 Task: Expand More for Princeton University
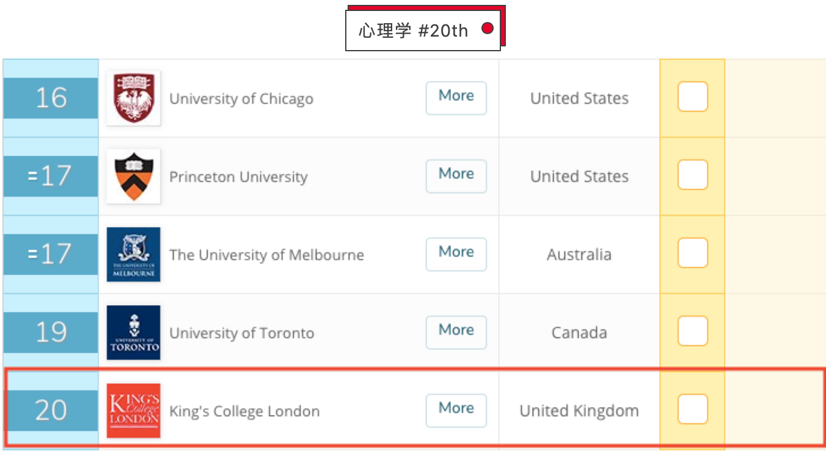pos(456,176)
